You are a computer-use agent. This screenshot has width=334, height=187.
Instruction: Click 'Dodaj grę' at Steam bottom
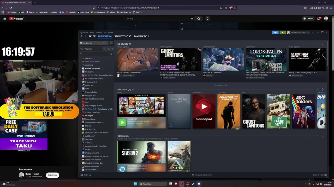(x=86, y=175)
